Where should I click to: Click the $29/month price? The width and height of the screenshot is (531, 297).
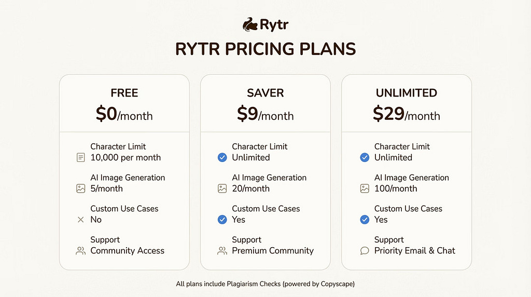point(407,114)
